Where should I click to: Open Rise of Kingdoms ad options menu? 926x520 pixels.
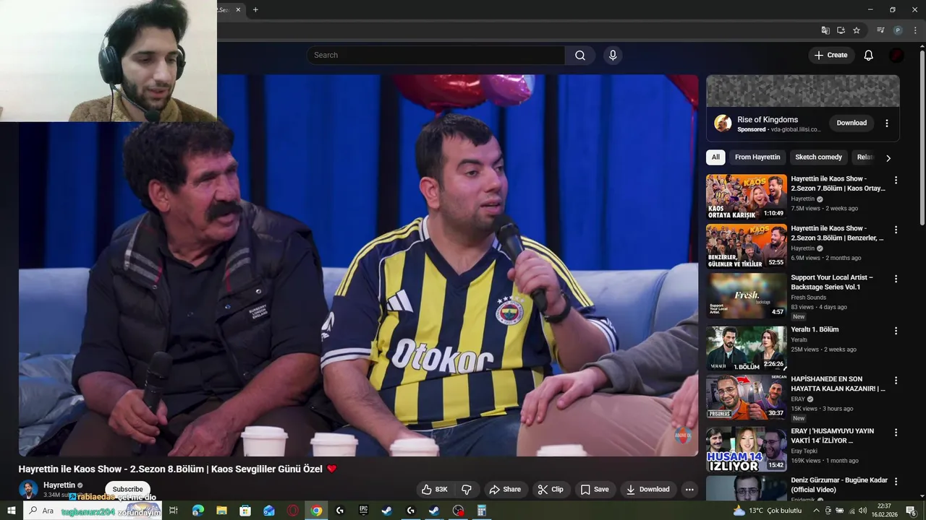(x=887, y=123)
